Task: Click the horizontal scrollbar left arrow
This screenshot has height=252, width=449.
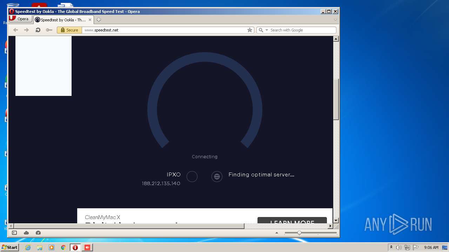Action: 11,226
